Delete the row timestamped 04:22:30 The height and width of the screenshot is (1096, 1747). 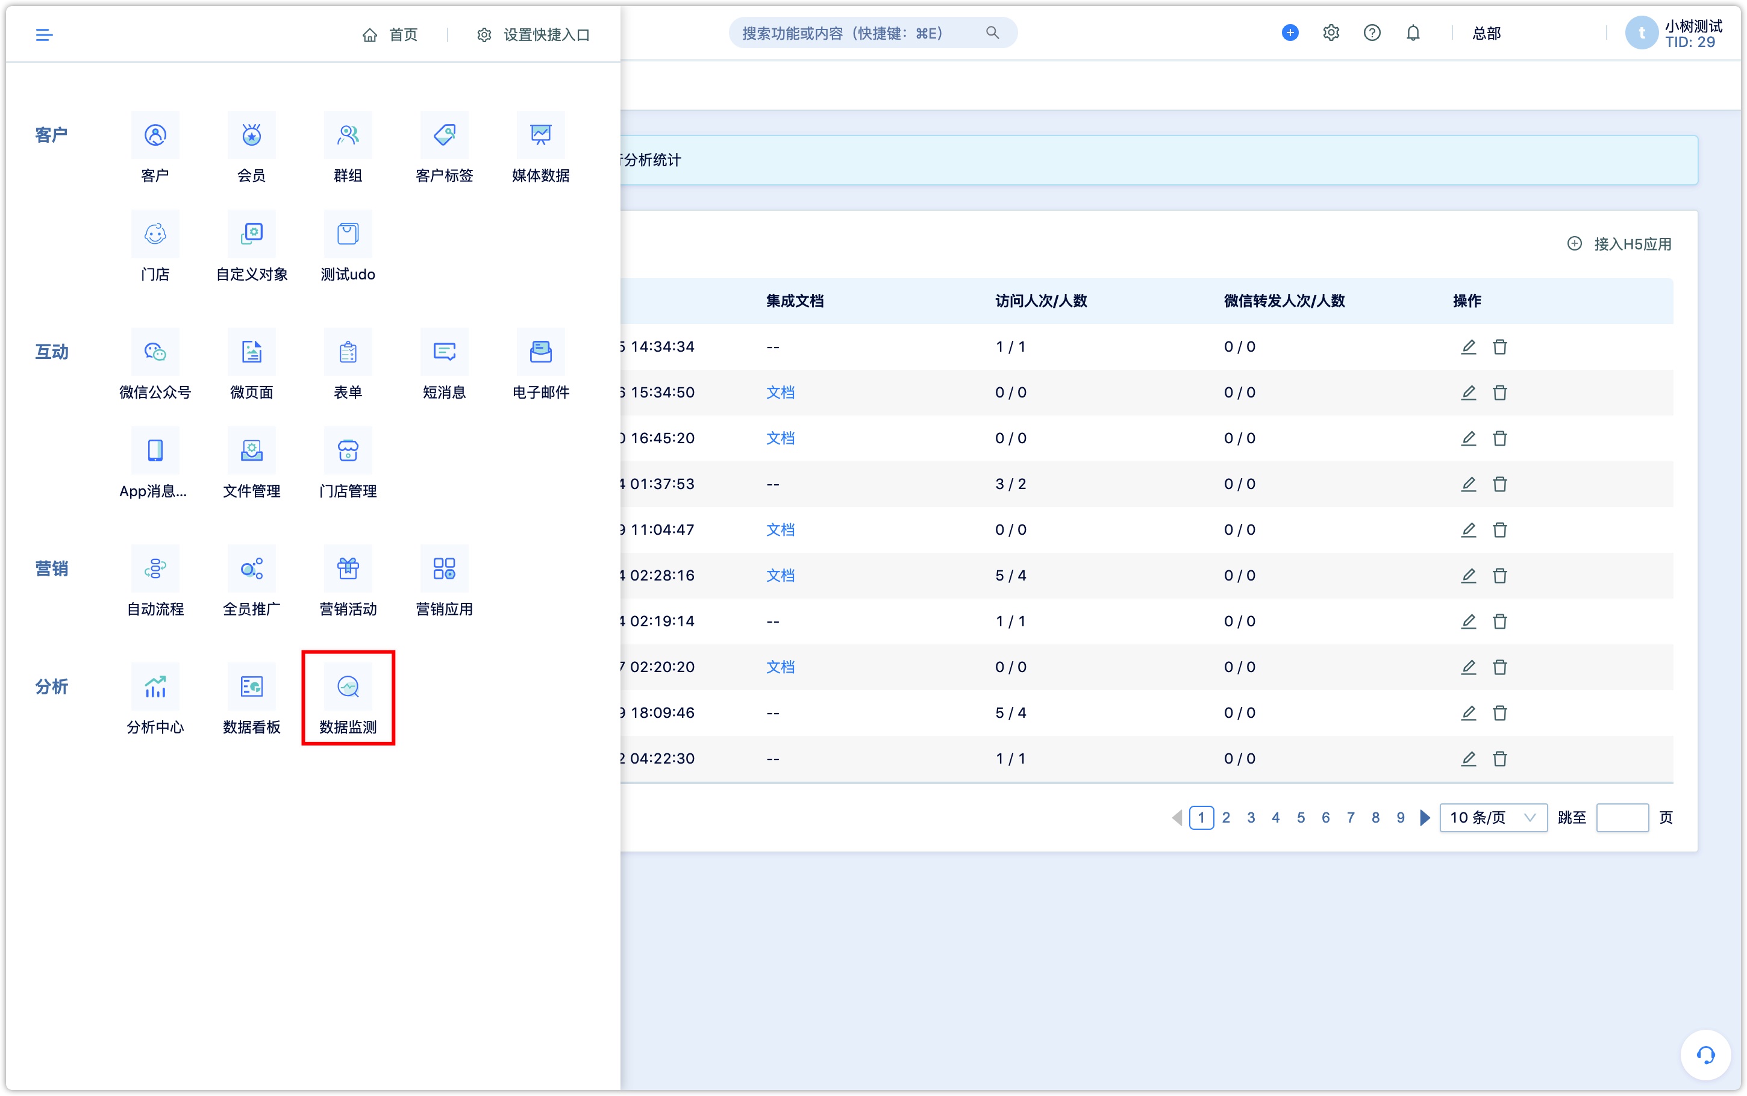click(1500, 758)
